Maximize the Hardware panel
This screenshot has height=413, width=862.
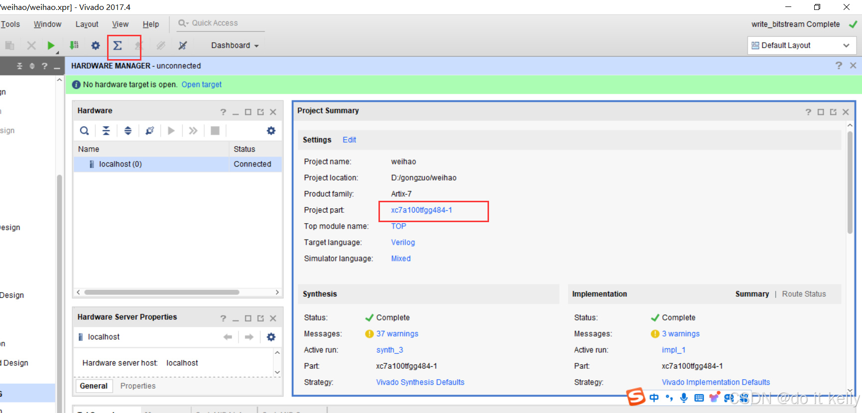point(248,112)
